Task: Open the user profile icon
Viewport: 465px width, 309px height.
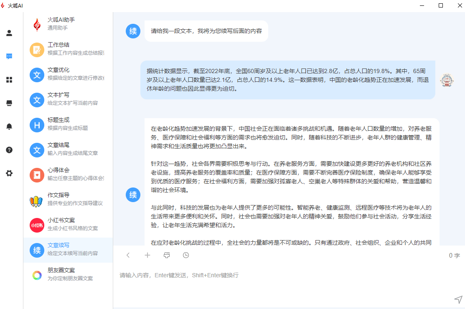Action: [x=9, y=33]
